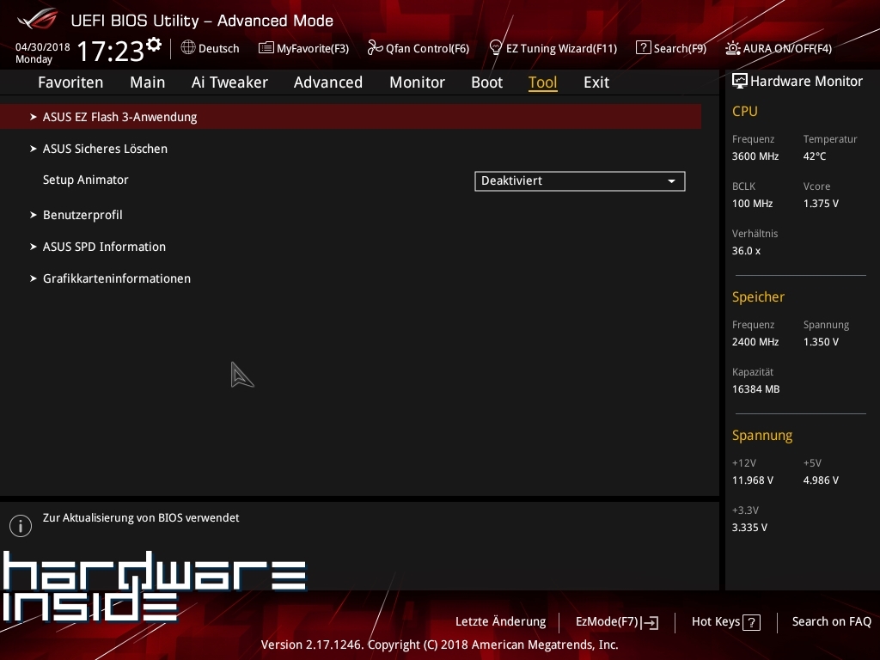880x660 pixels.
Task: Open Qfan Control fan icon
Action: (x=375, y=48)
